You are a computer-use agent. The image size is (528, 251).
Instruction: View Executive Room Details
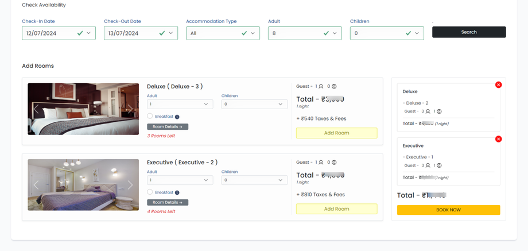[168, 202]
